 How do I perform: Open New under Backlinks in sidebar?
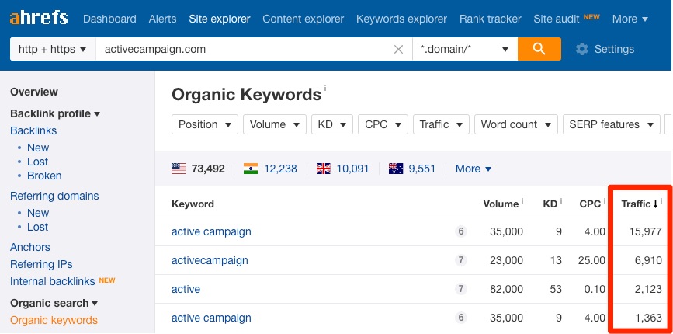(x=38, y=148)
